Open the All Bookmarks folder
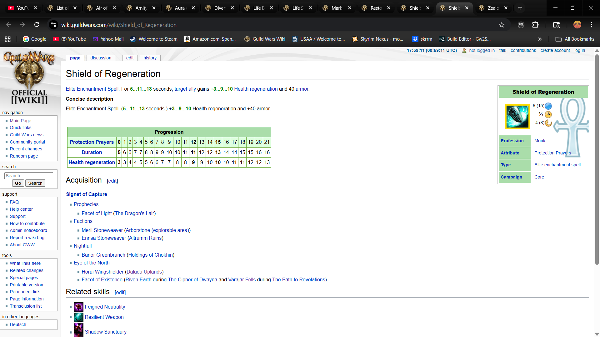Viewport: 600px width, 337px height. tap(575, 39)
